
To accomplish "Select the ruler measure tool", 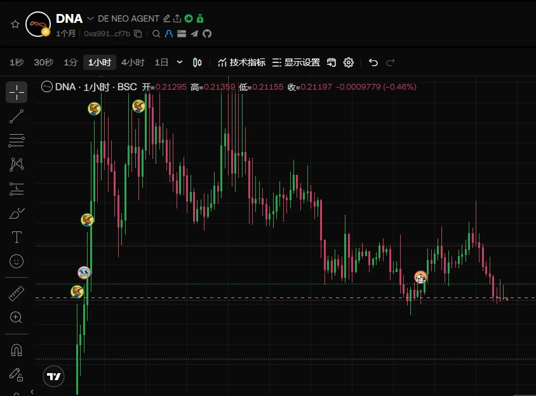I will point(17,293).
